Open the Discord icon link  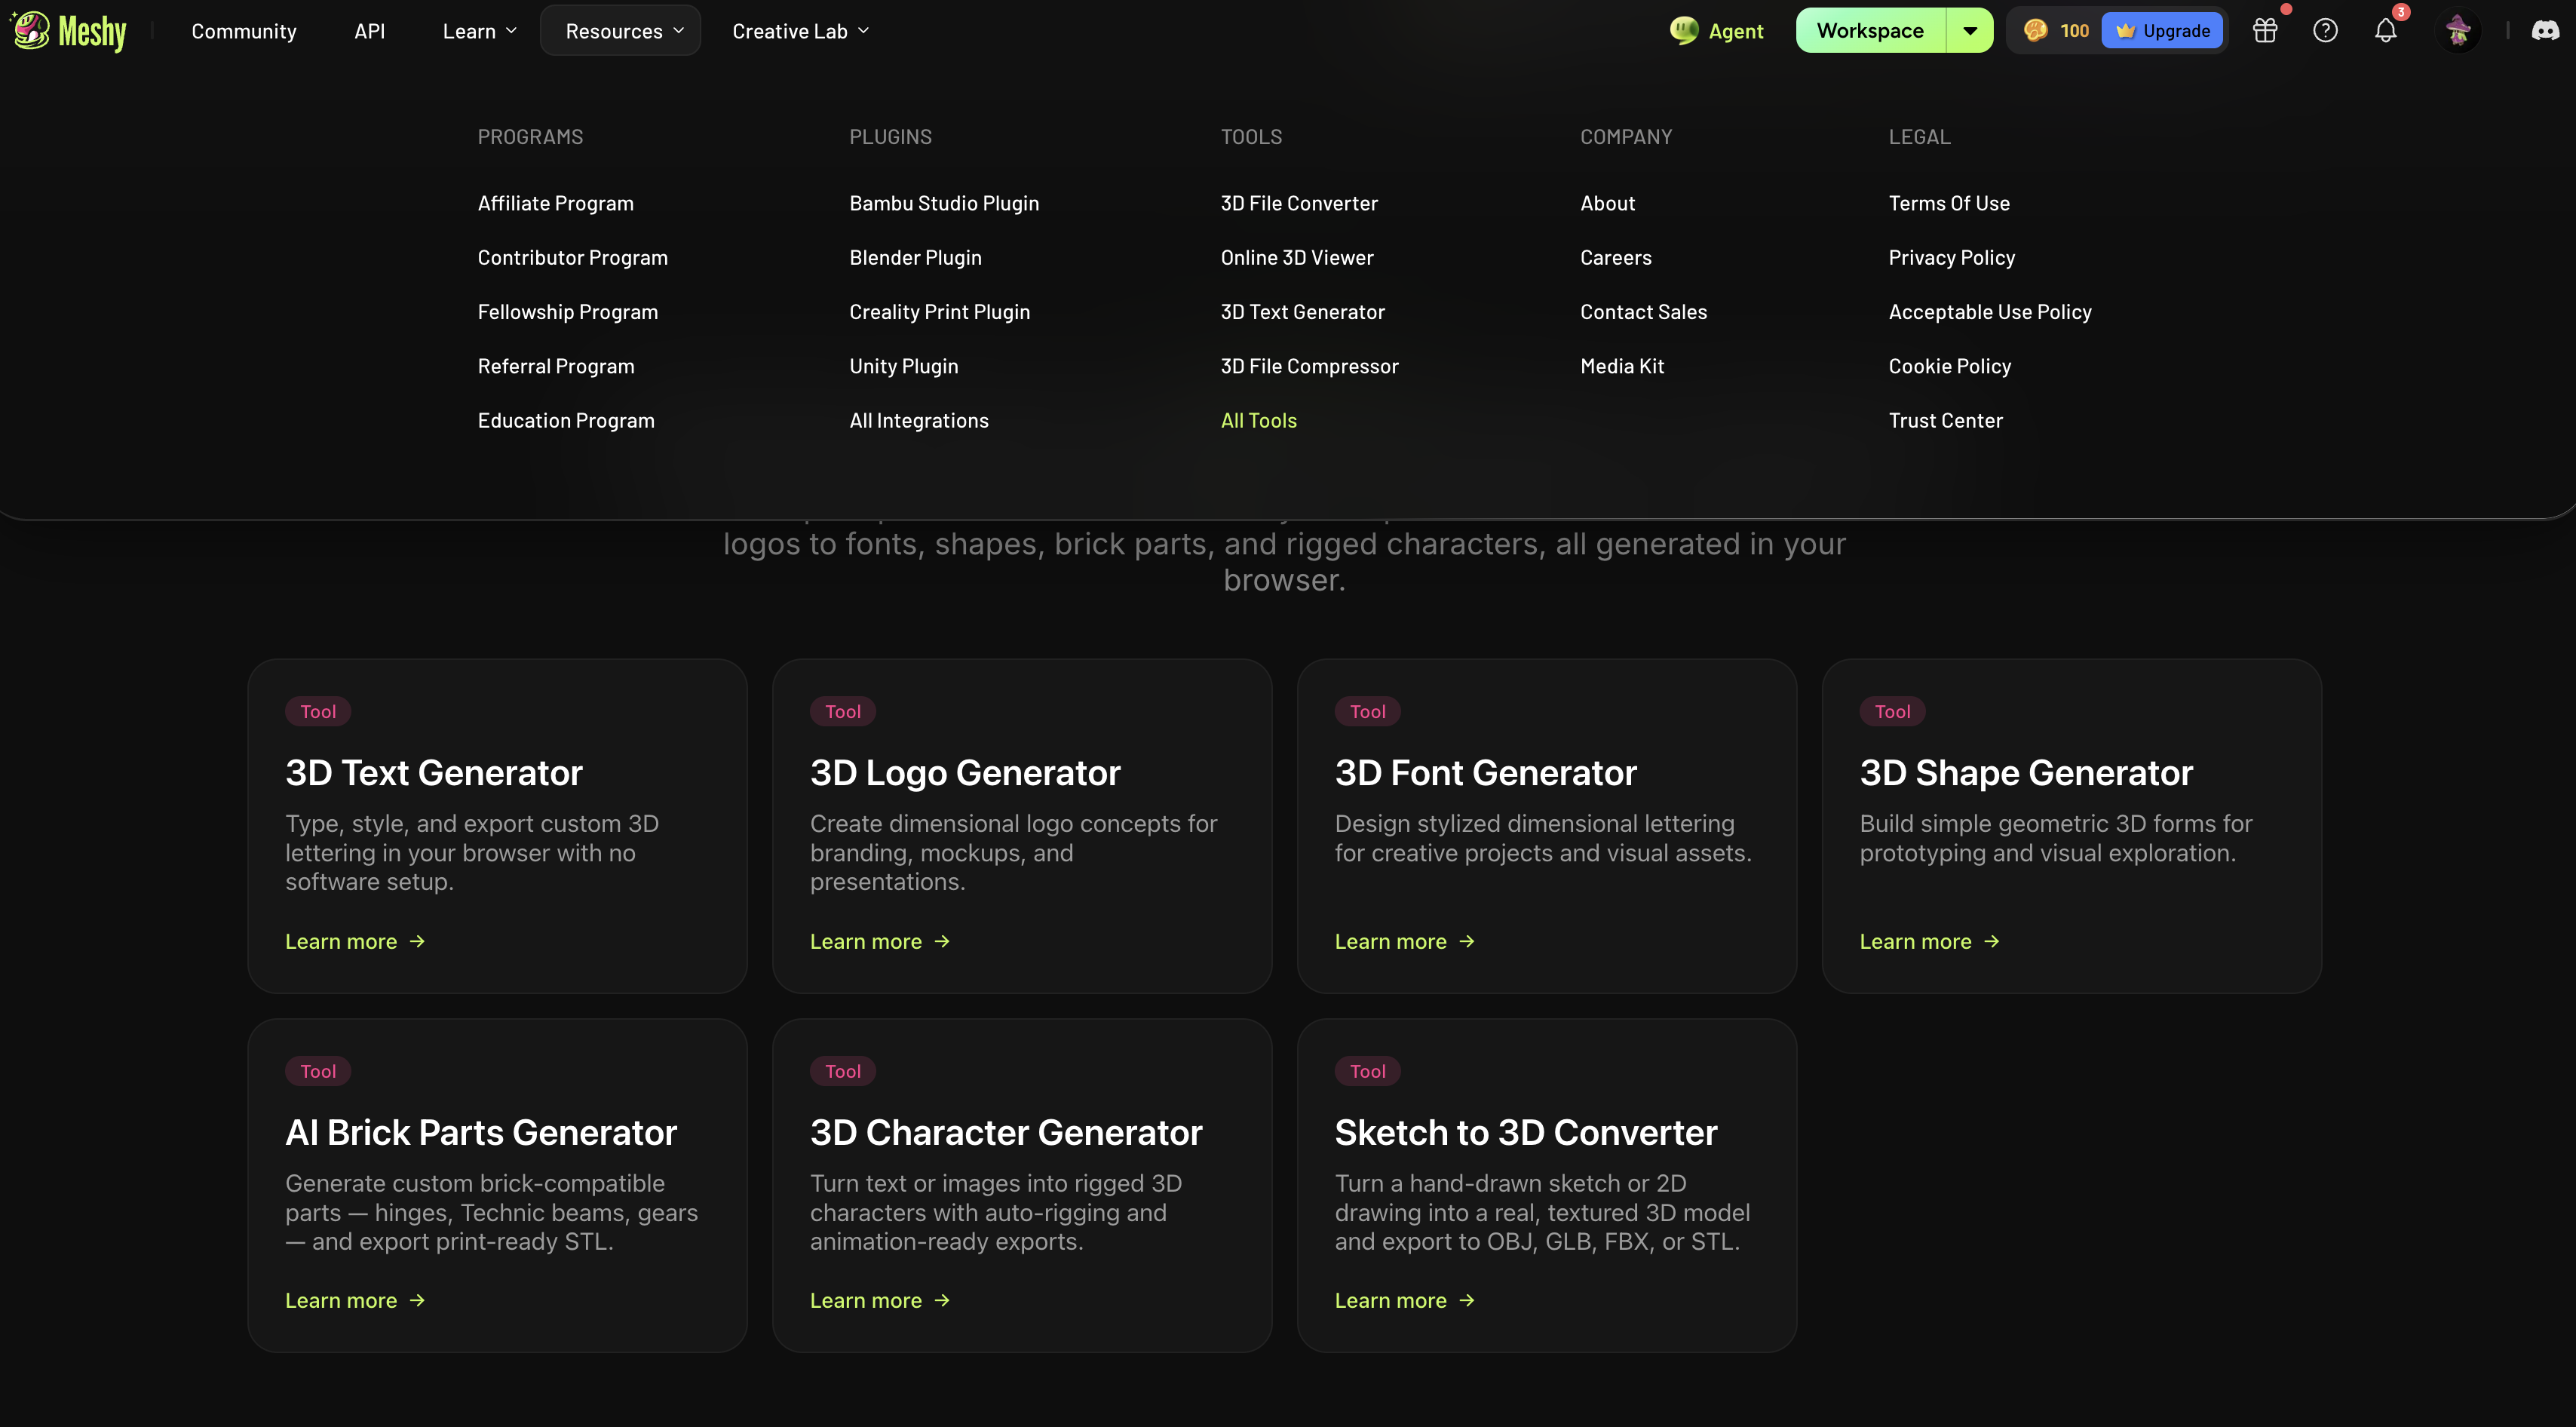[2545, 31]
